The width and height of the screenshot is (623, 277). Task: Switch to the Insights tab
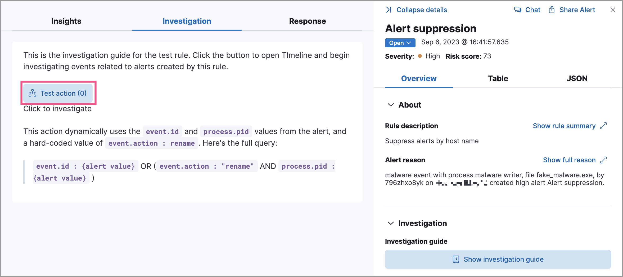[66, 21]
